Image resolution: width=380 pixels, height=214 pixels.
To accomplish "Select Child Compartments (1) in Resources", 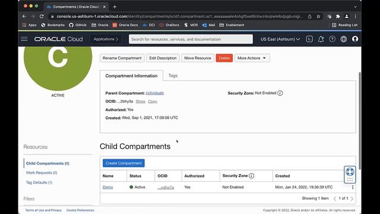I will 47,163.
